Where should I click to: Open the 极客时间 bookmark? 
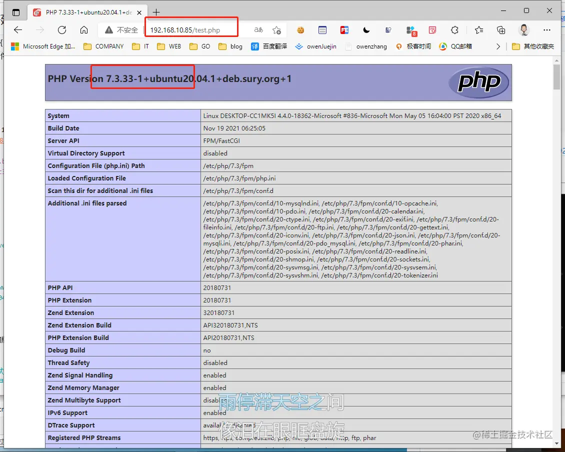[413, 46]
